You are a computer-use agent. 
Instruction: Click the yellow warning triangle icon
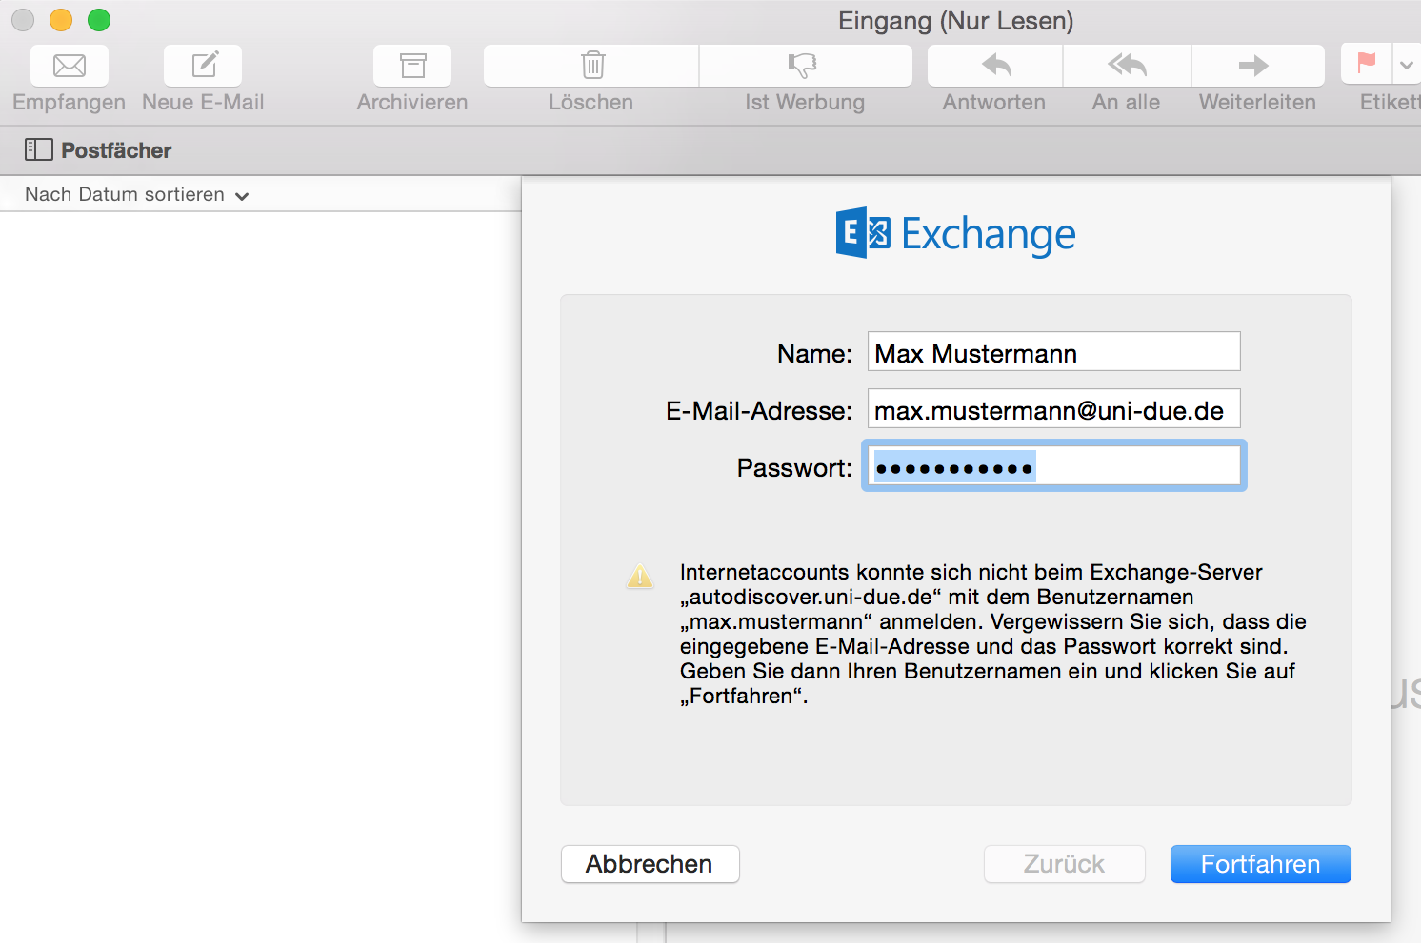point(640,576)
